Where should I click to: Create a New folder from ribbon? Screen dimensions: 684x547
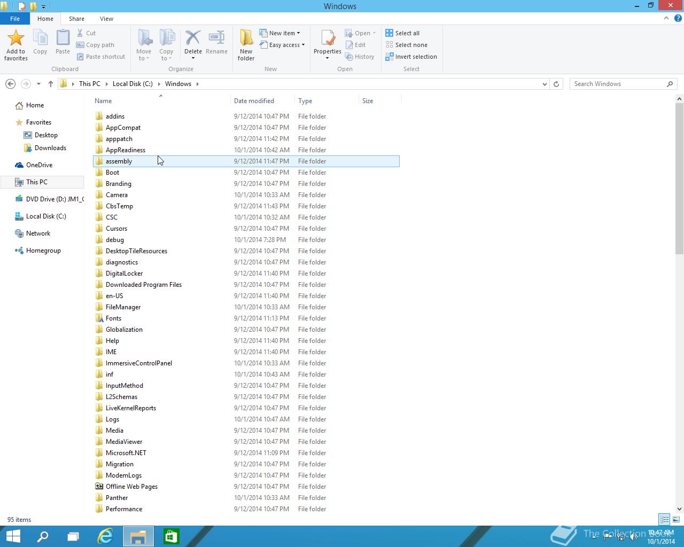pyautogui.click(x=246, y=44)
